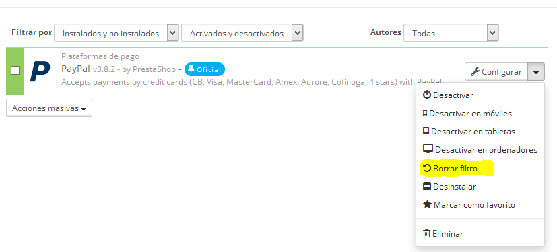This screenshot has width=557, height=252.
Task: Click the 'PayPal' module name text
Action: click(75, 69)
